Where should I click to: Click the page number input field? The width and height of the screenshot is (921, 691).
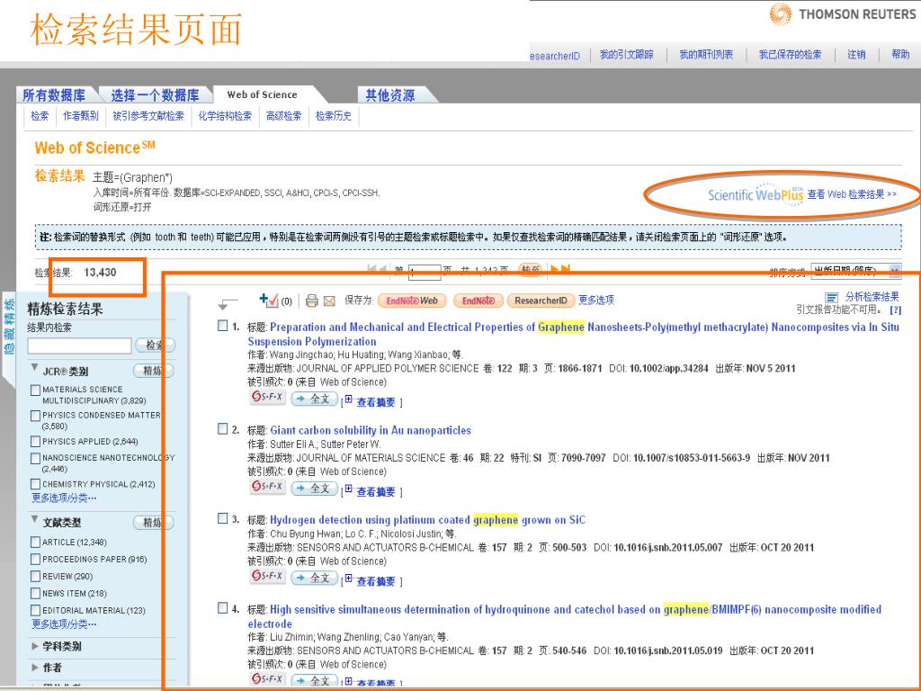tap(425, 272)
